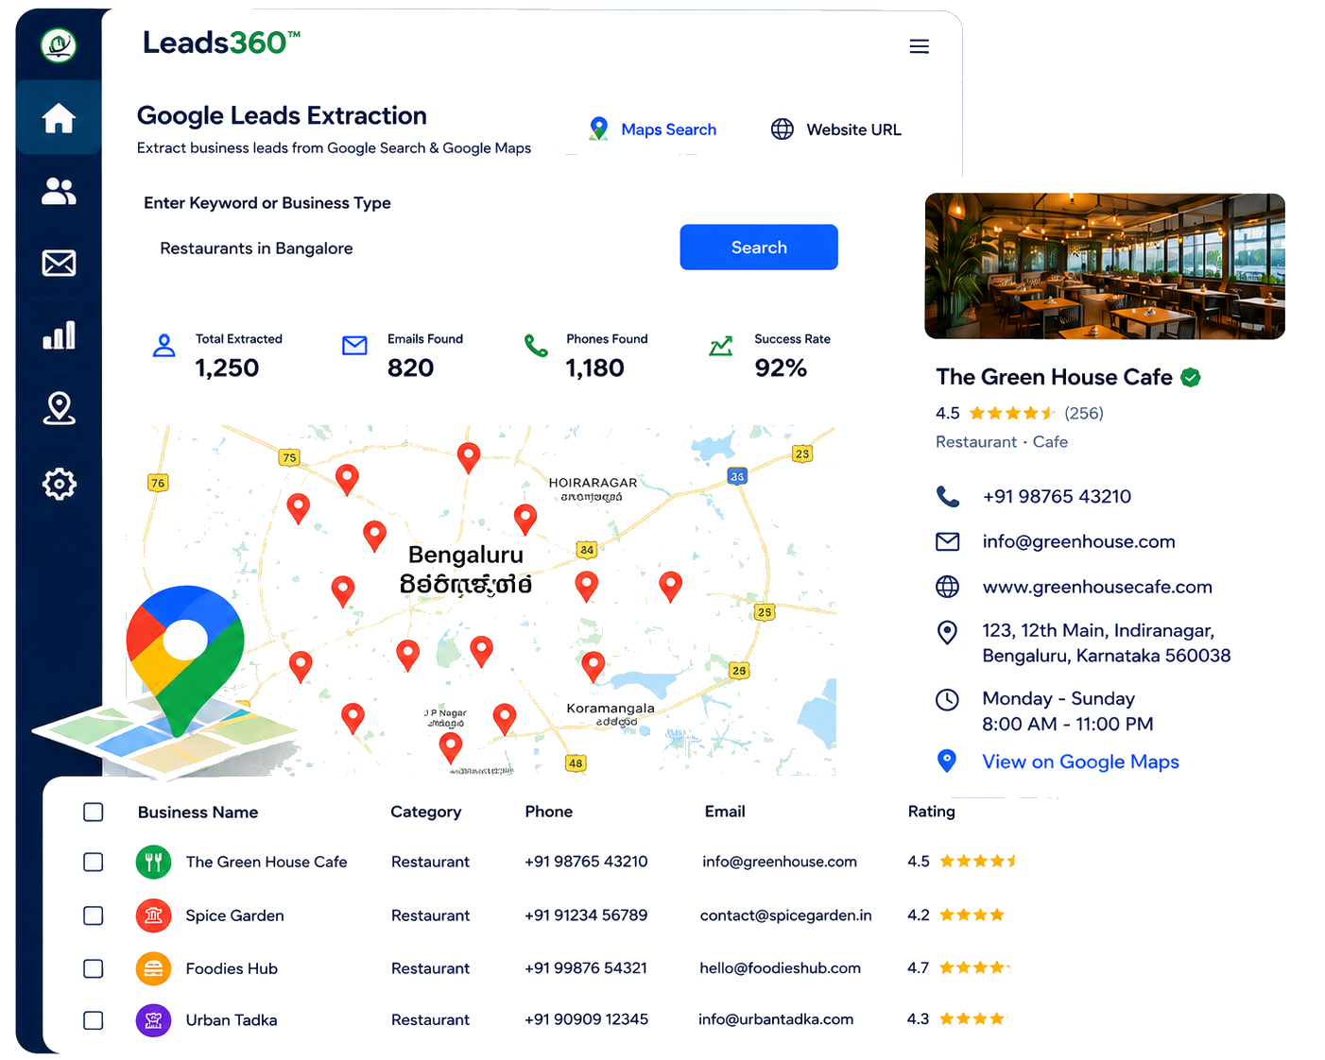Open the Home icon in sidebar

point(59,118)
